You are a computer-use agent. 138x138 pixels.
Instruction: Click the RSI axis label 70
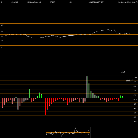point(2,32)
